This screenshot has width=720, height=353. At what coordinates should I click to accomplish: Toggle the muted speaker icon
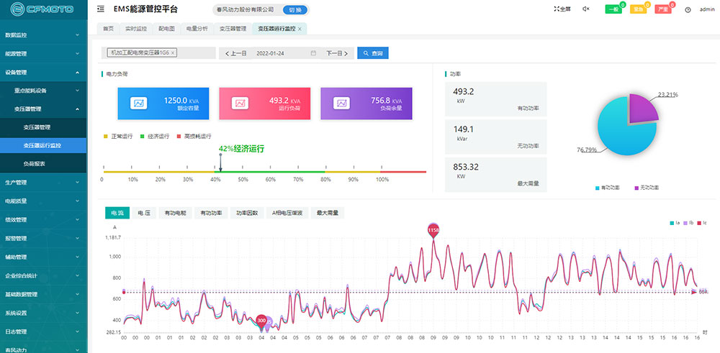coord(586,9)
